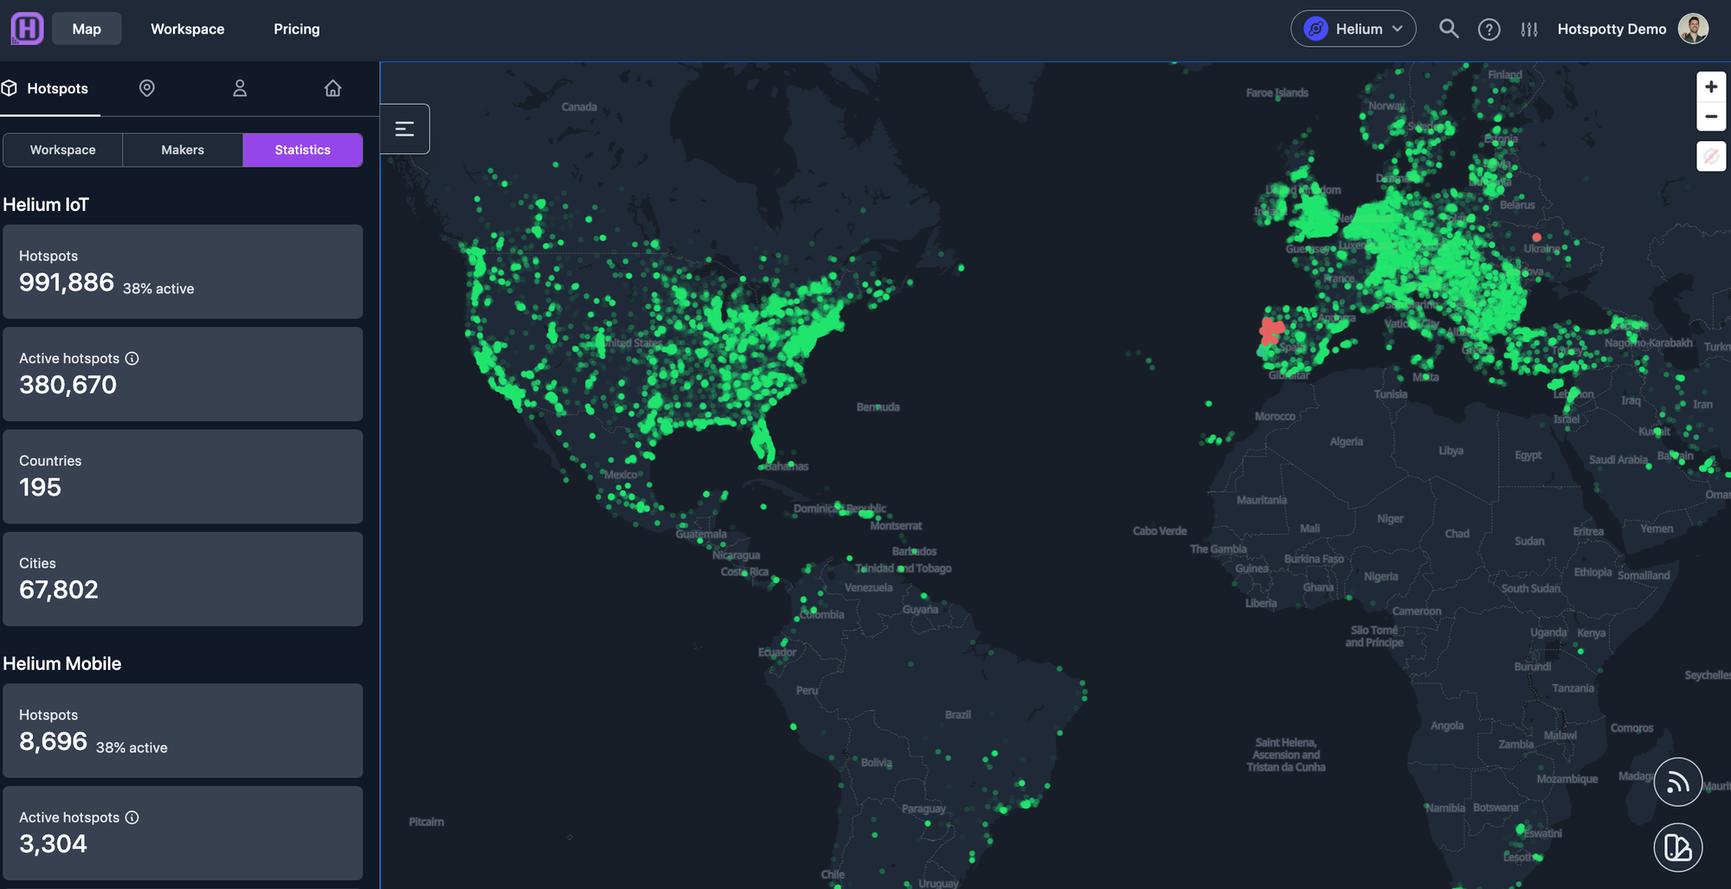Viewport: 1731px width, 889px height.
Task: Zoom out on the map
Action: pyautogui.click(x=1711, y=117)
